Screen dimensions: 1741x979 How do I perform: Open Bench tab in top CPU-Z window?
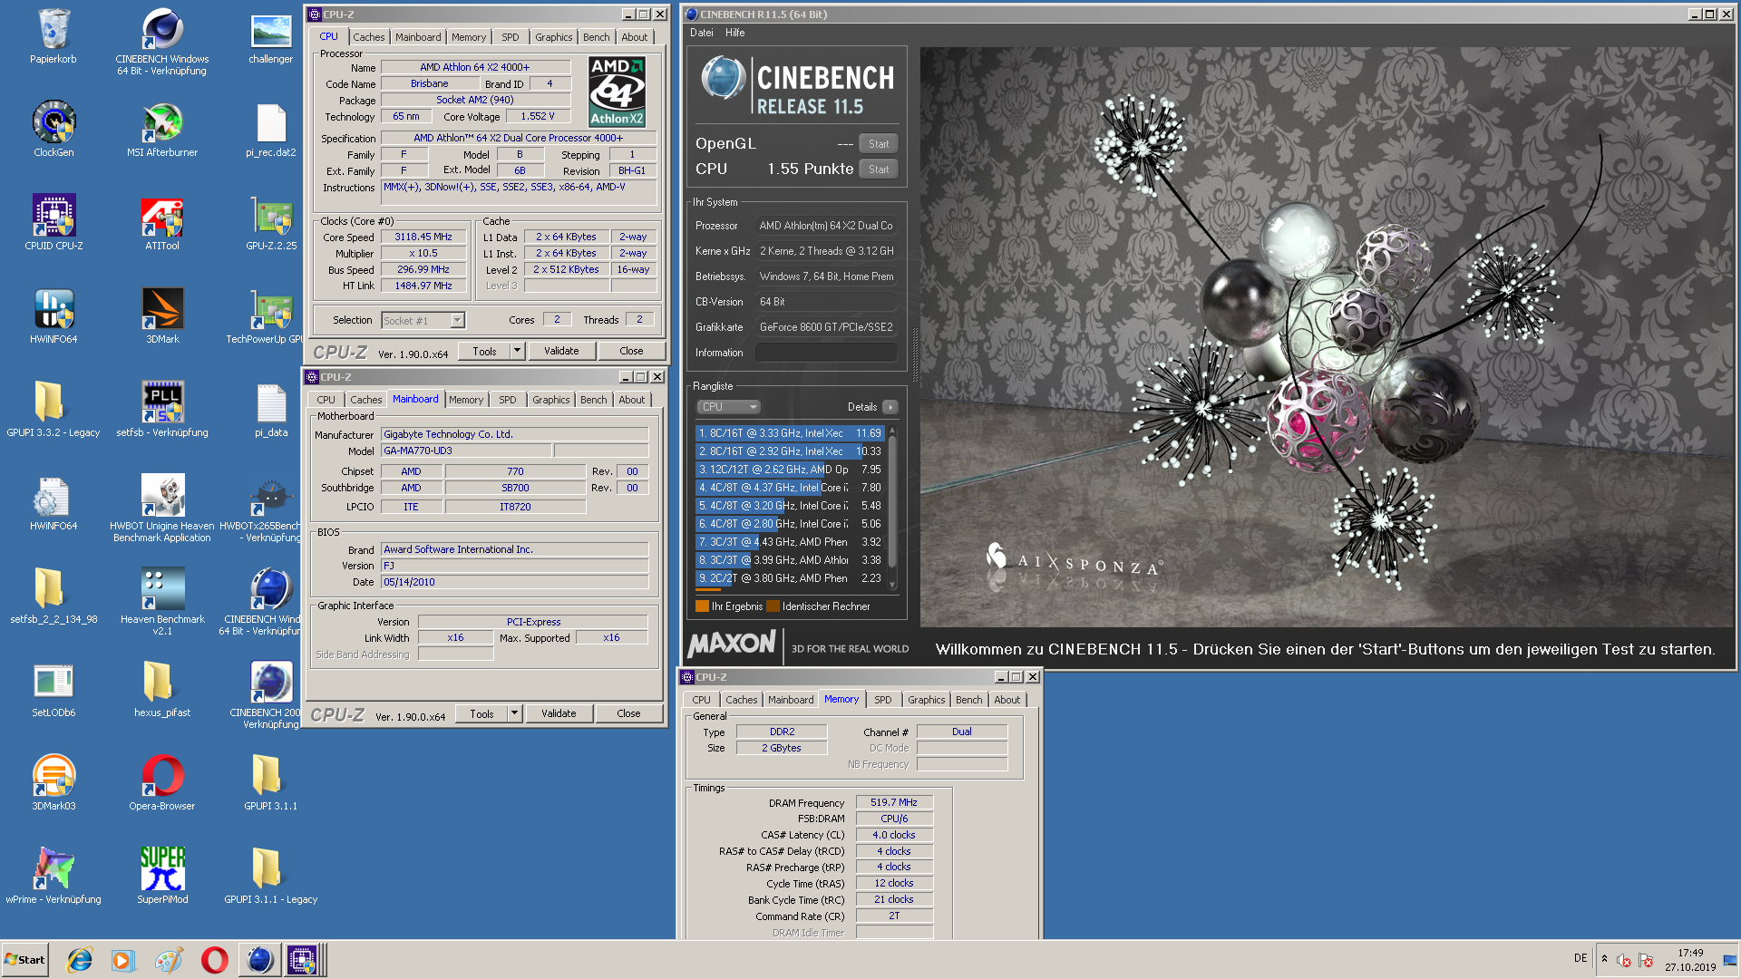pyautogui.click(x=596, y=37)
